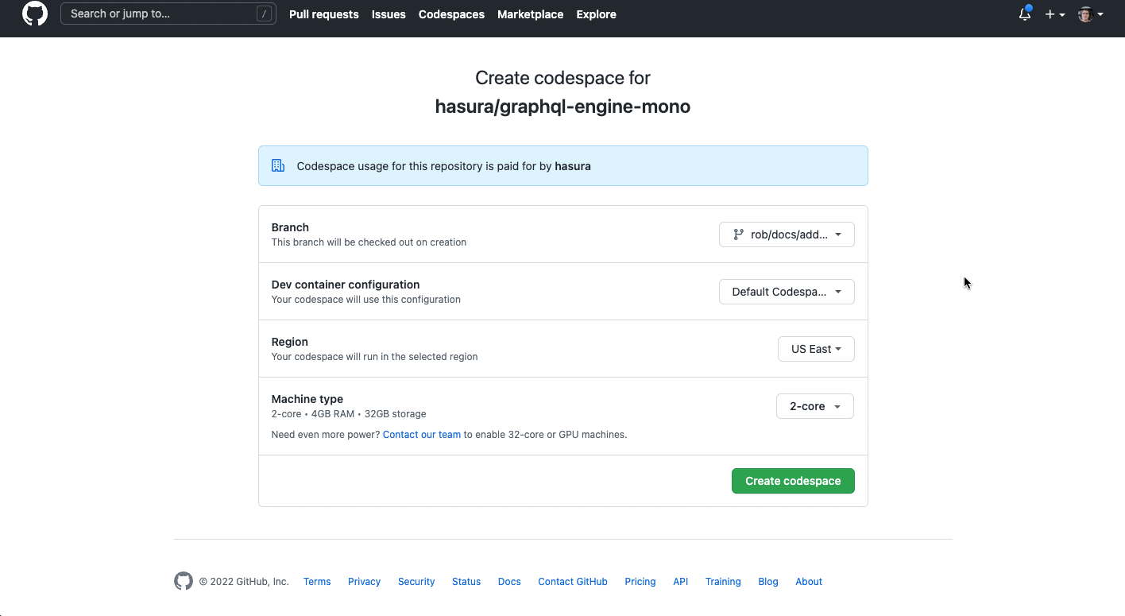The image size is (1125, 616).
Task: View GitHub Pricing in the footer
Action: coord(640,581)
